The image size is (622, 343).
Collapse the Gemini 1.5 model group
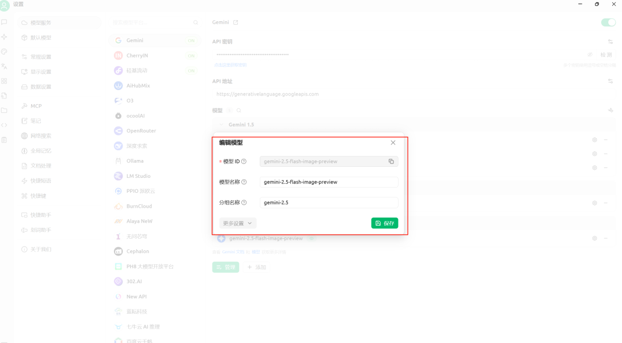221,124
